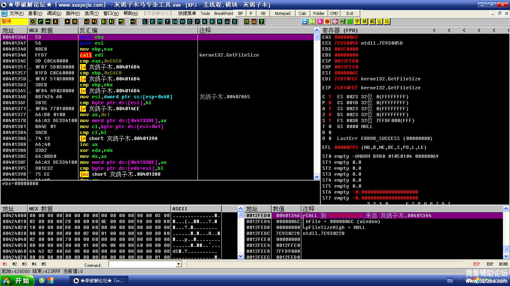The width and height of the screenshot is (510, 286).
Task: Click the green question mark help icon
Action: click(261, 22)
